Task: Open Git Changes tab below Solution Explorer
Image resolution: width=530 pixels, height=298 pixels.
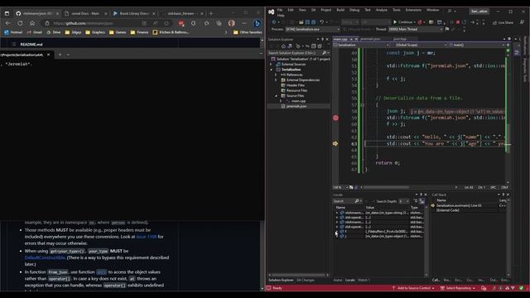Action: (306, 280)
